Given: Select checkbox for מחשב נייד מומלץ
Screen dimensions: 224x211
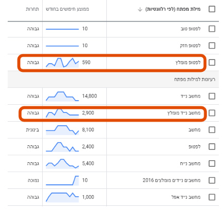Looking at the screenshot, I should tap(212, 113).
